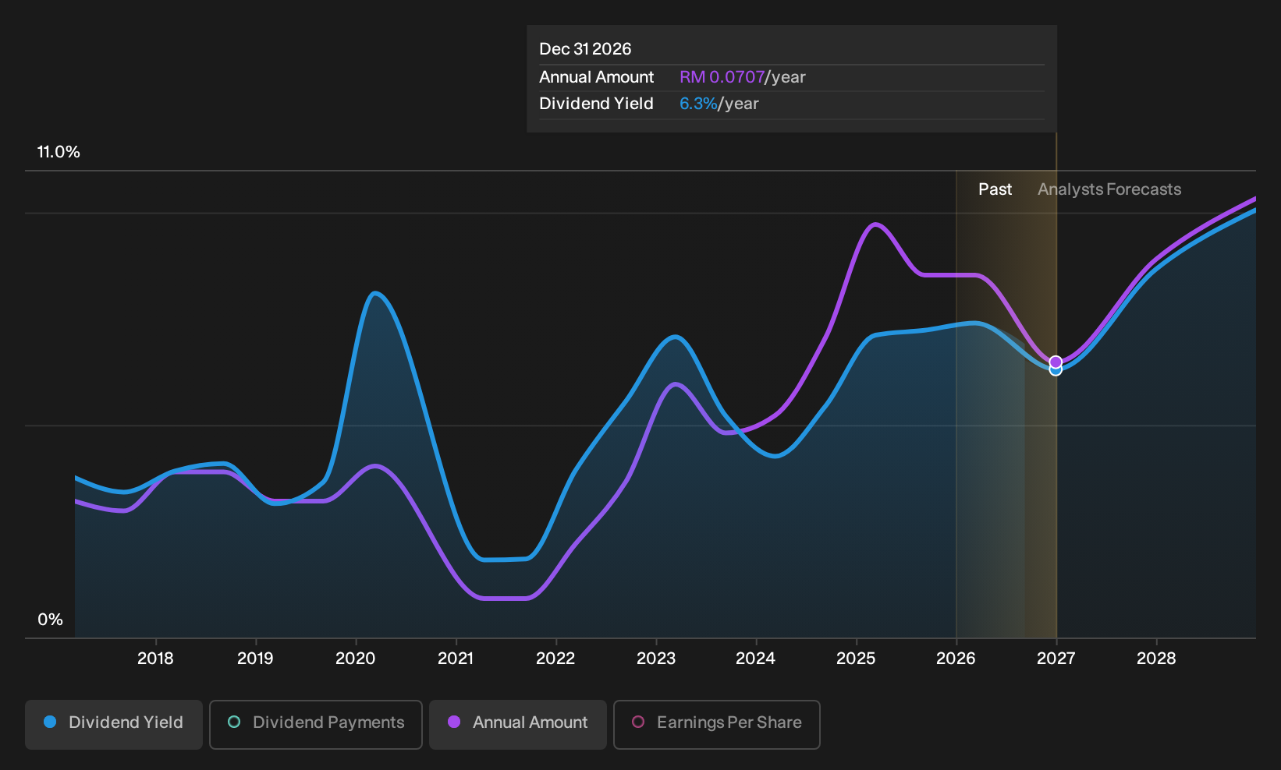Click the 2018 x-axis label

155,659
